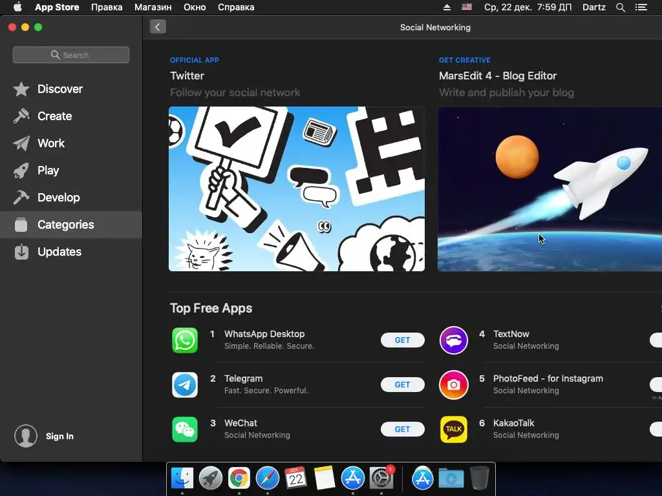Viewport: 662px width, 496px height.
Task: Click the user avatar icon beside Sign In
Action: click(x=26, y=436)
